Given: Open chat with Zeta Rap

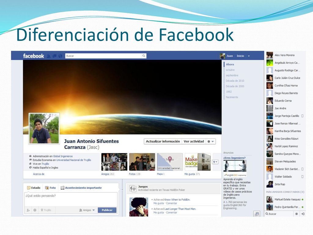Looking at the screenshot, I should [x=285, y=184].
